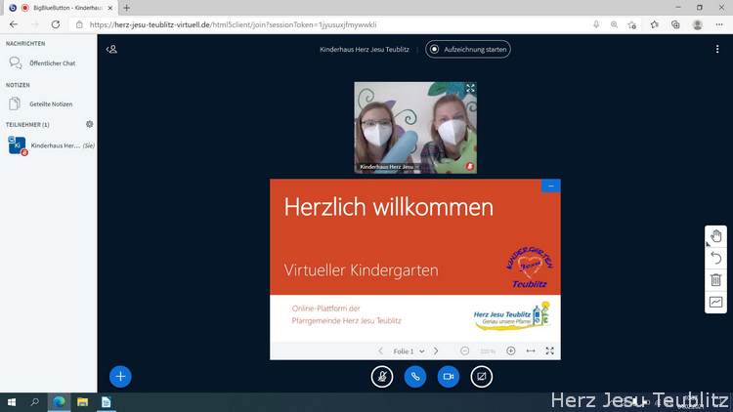Go to the previous slide
The width and height of the screenshot is (733, 412).
[380, 350]
